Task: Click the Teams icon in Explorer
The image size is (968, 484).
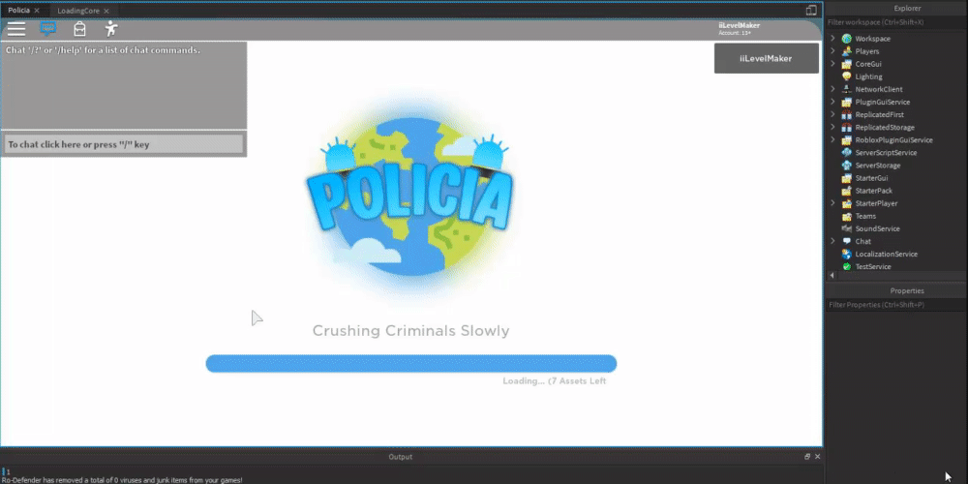Action: pos(846,216)
